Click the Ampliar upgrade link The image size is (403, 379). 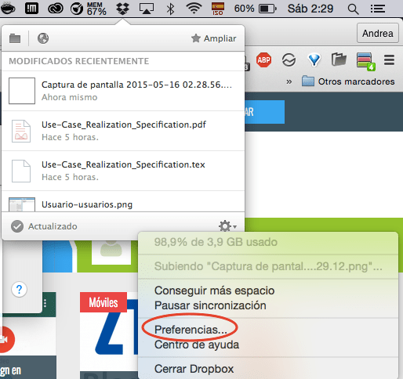(214, 38)
